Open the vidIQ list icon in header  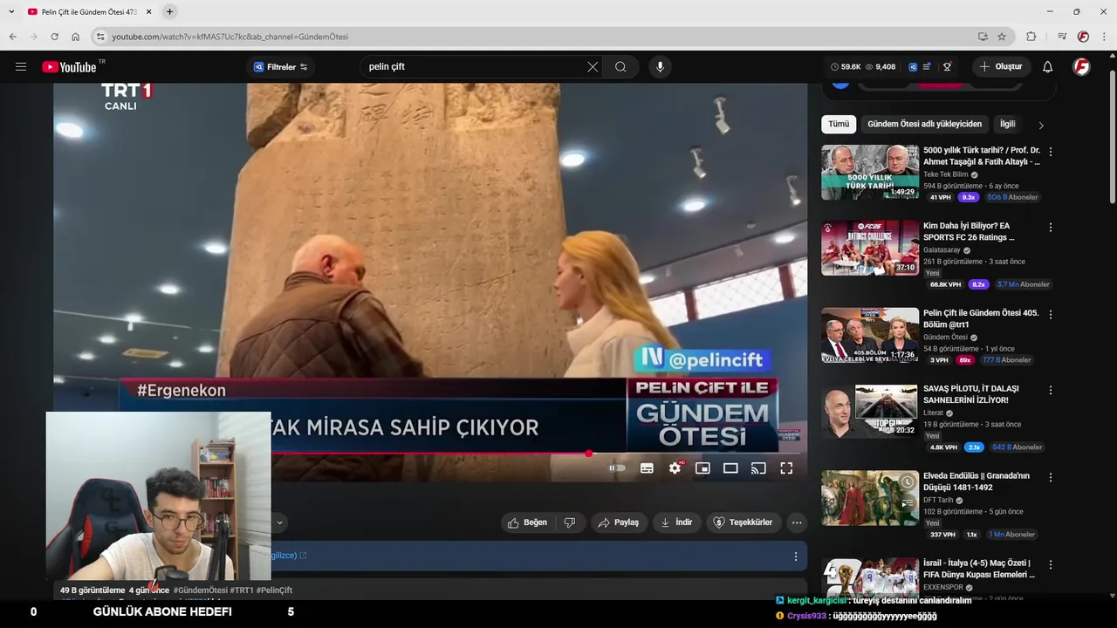pyautogui.click(x=927, y=67)
